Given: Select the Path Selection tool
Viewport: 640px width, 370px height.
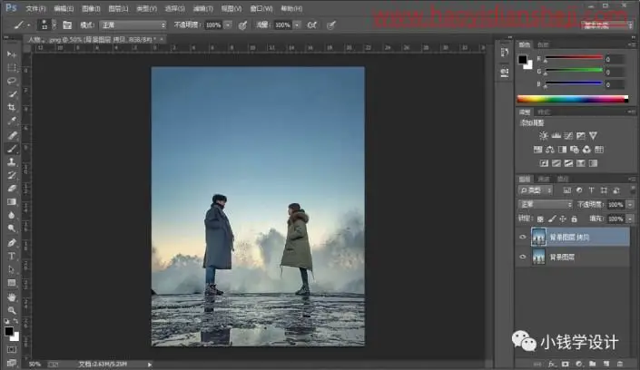Looking at the screenshot, I should (x=12, y=269).
